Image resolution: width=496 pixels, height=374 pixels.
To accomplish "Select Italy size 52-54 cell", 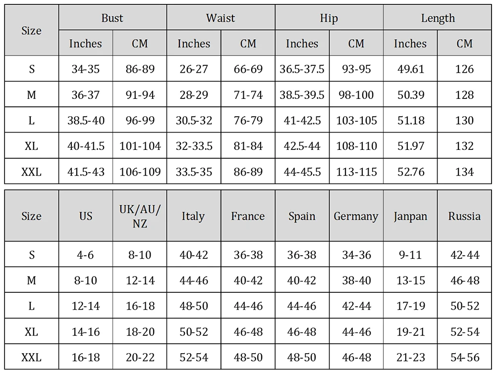I will click(194, 357).
